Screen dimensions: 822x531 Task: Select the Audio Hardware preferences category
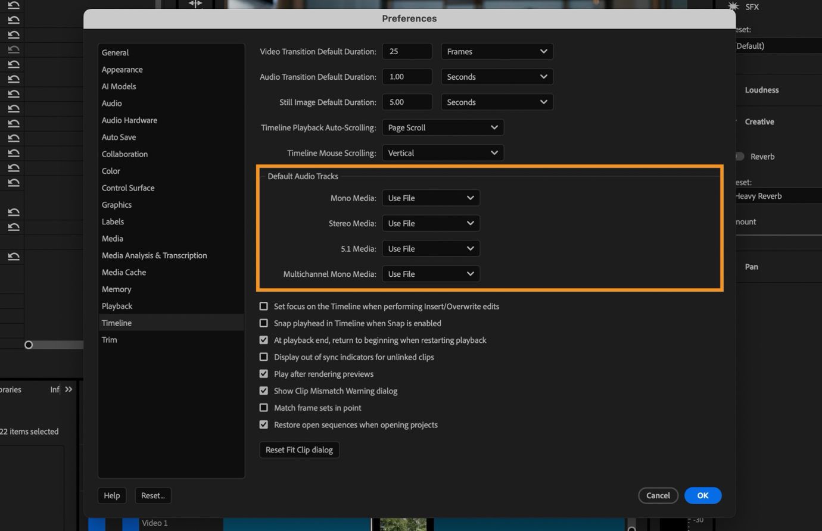pyautogui.click(x=129, y=120)
